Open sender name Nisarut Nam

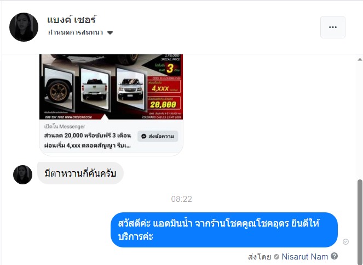click(304, 257)
